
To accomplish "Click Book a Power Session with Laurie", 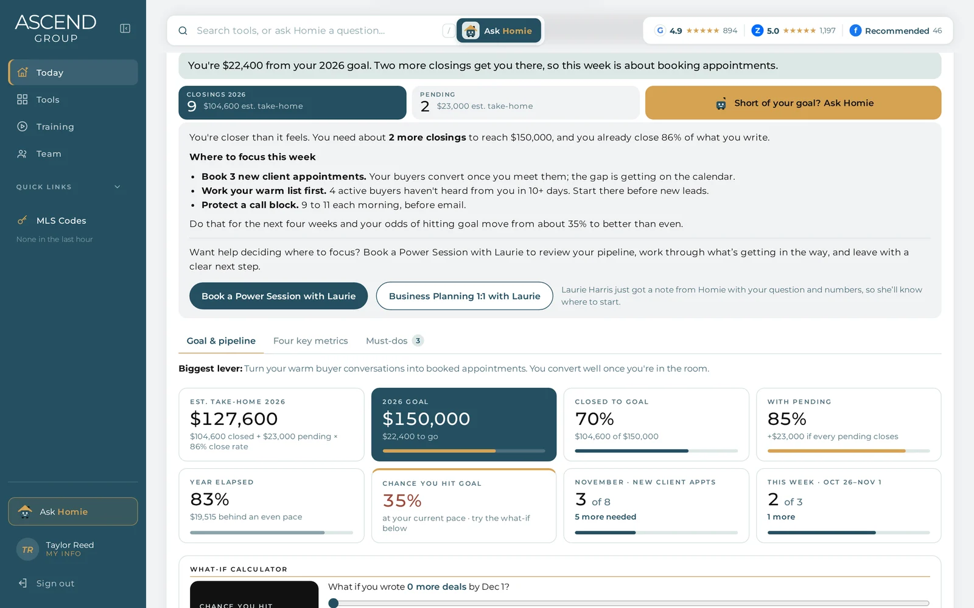I will tap(278, 296).
